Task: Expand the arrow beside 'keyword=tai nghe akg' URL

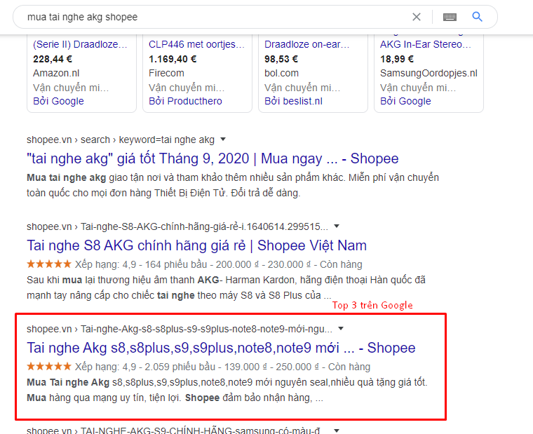Action: [223, 140]
